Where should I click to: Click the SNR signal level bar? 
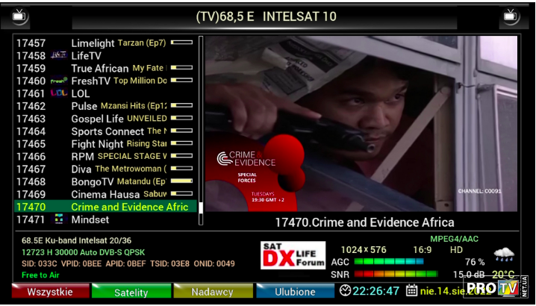point(395,275)
